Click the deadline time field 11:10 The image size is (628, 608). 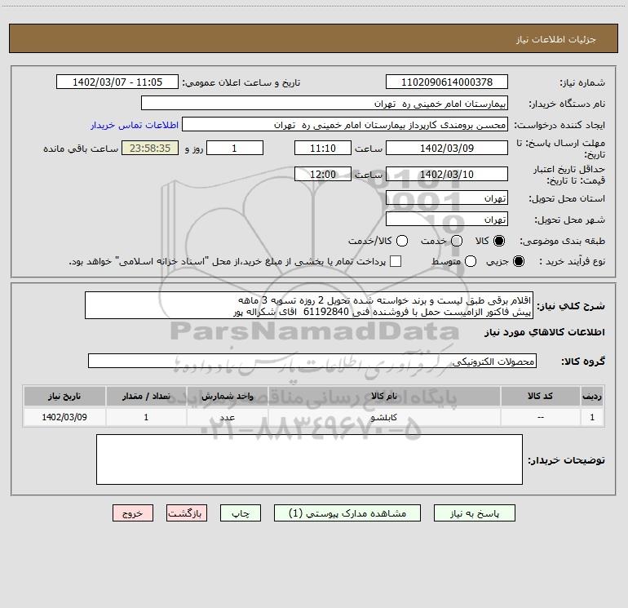[323, 148]
